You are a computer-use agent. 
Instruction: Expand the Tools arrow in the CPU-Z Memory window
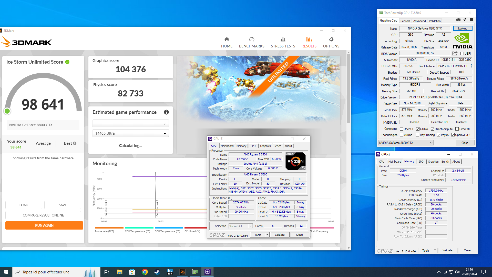pyautogui.click(x=435, y=250)
